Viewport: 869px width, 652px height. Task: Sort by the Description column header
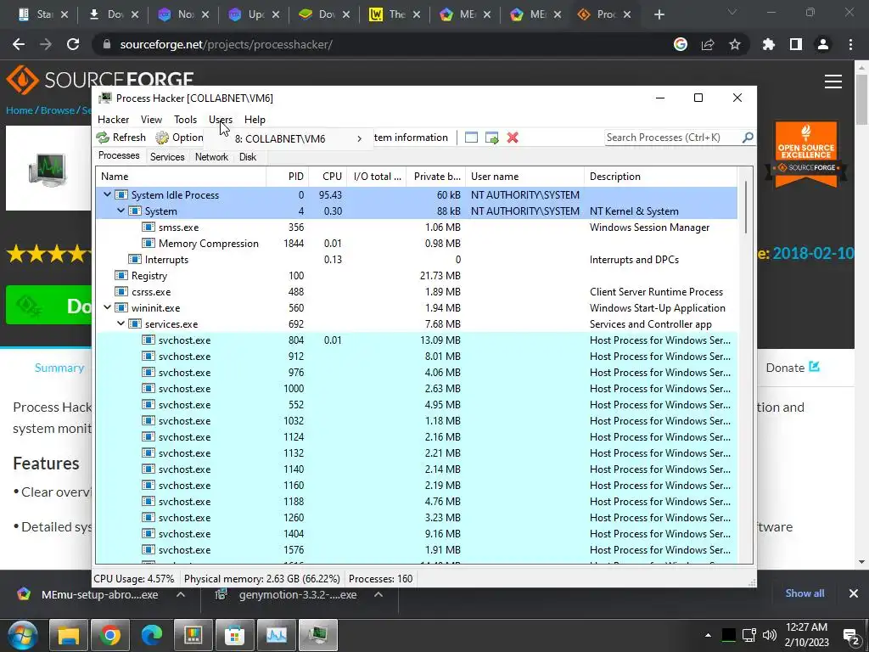point(660,177)
